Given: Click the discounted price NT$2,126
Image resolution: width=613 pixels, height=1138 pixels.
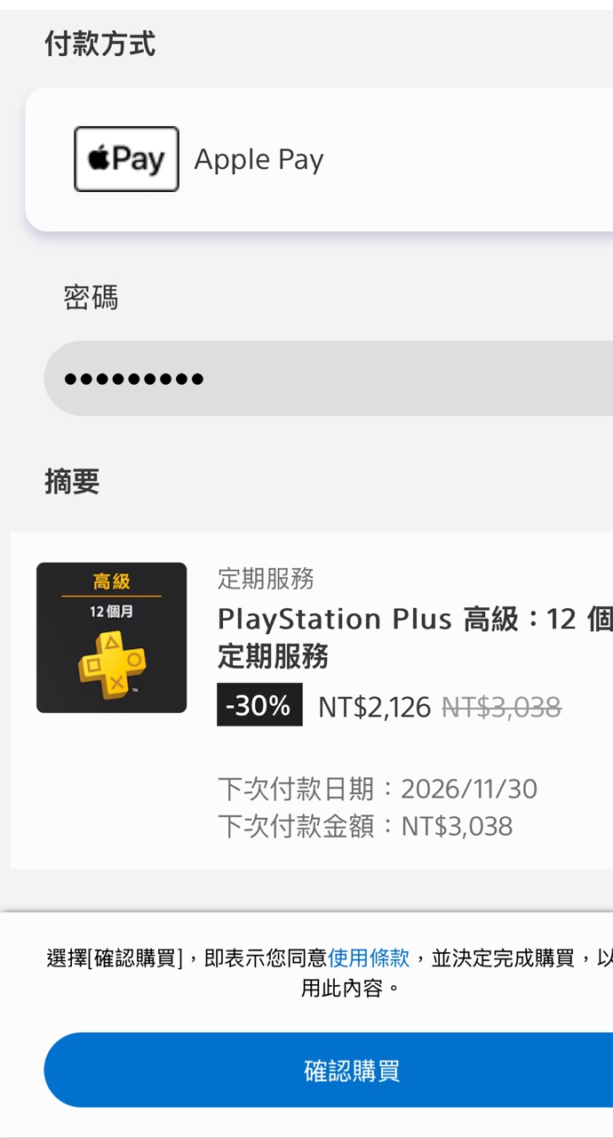Looking at the screenshot, I should point(374,707).
